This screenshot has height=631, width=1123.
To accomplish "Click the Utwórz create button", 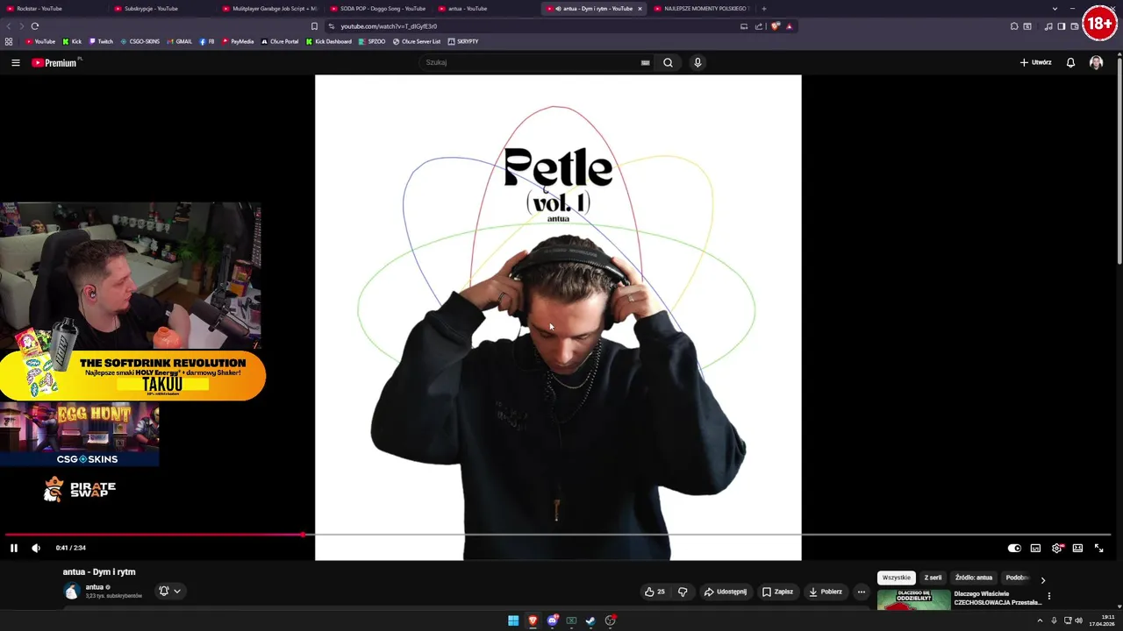I will point(1036,62).
